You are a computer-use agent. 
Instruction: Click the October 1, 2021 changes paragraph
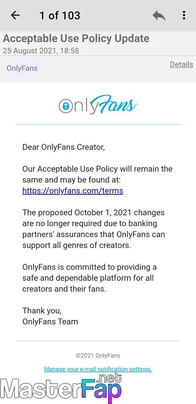(94, 229)
